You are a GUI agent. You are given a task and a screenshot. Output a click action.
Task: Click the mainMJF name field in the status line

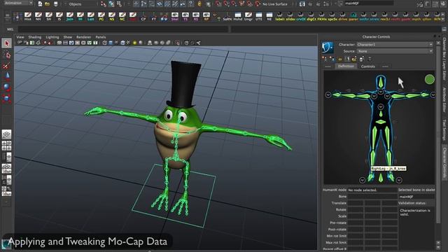pyautogui.click(x=369, y=3)
